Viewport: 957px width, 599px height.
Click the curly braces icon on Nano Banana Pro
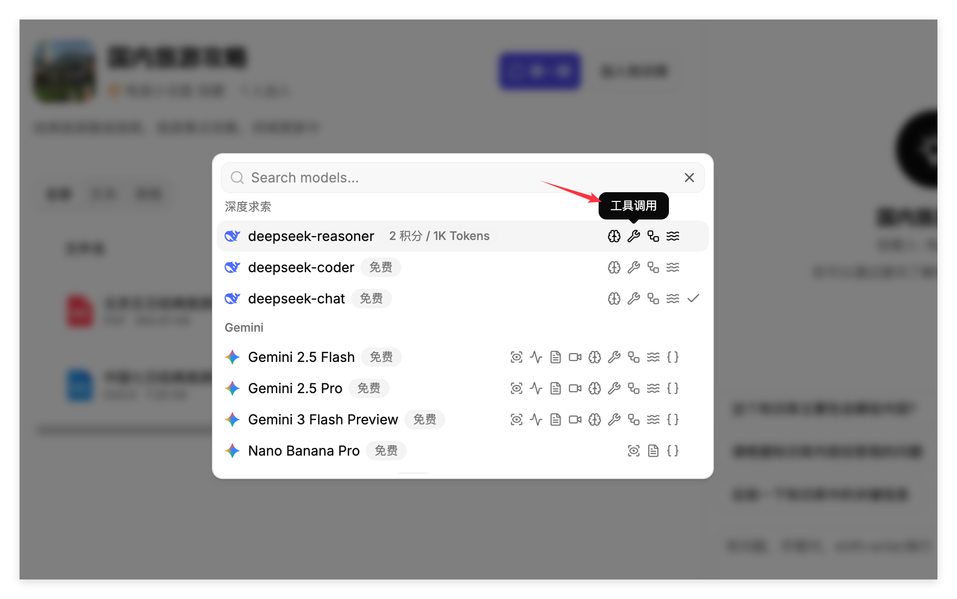click(x=673, y=451)
